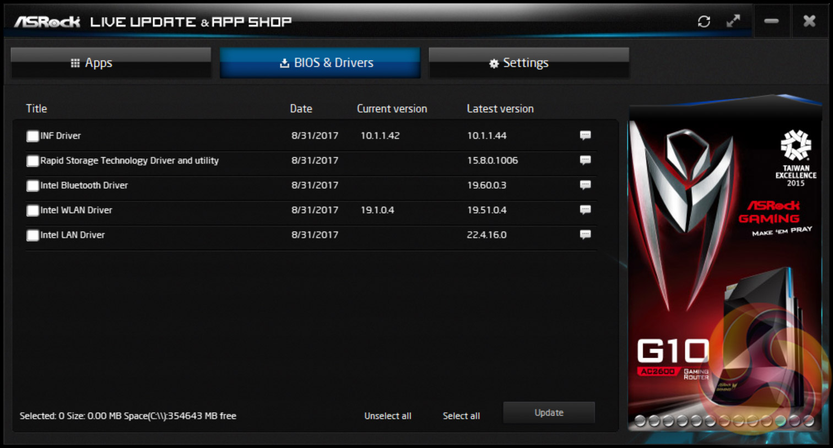
Task: Open Rapid Storage Technology description bubble icon
Action: (x=585, y=160)
